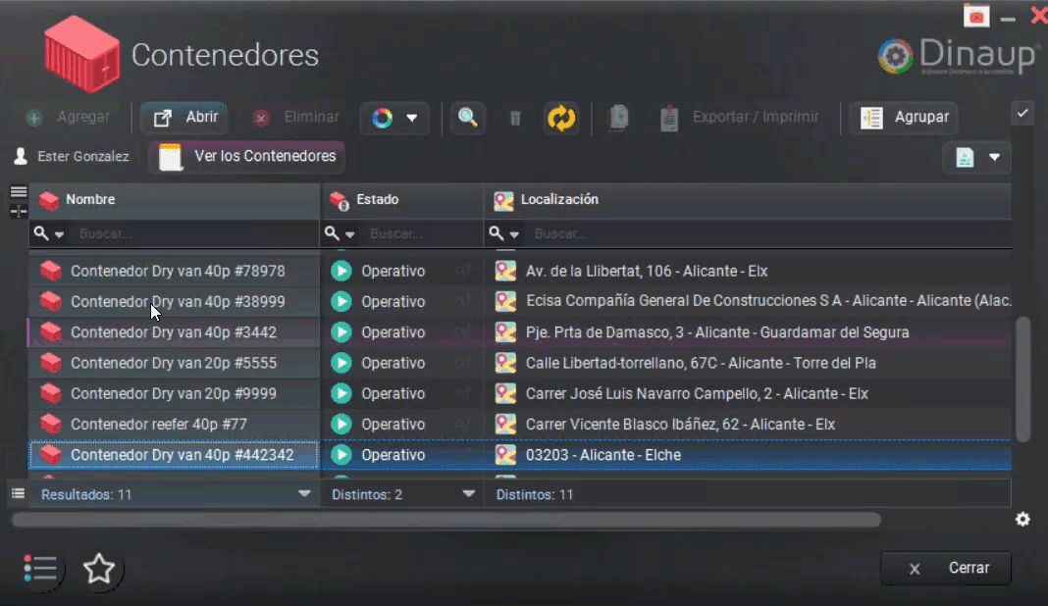Expand the Distintos: 2 summary dropdown
1048x606 pixels.
pyautogui.click(x=468, y=494)
